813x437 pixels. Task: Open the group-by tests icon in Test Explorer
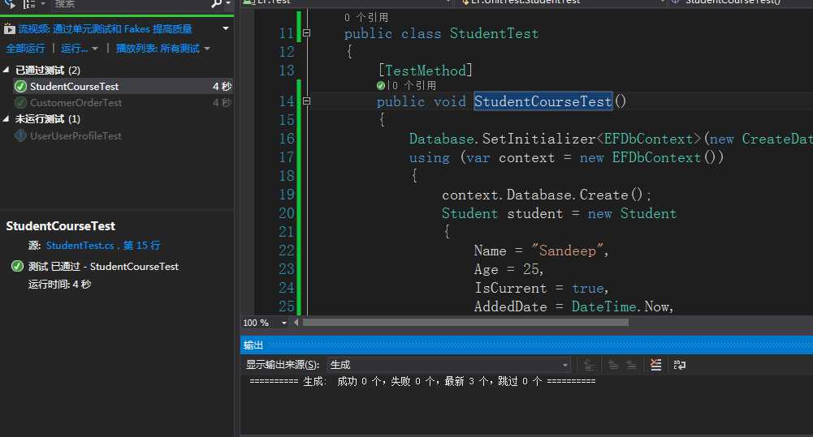click(x=29, y=3)
